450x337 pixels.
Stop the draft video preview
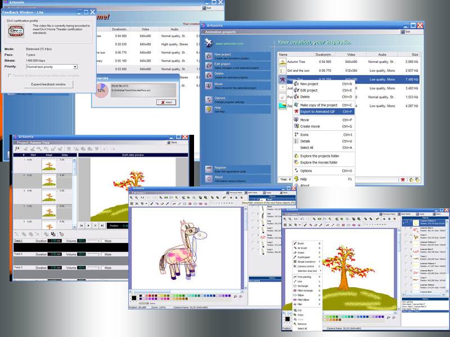tap(95, 226)
